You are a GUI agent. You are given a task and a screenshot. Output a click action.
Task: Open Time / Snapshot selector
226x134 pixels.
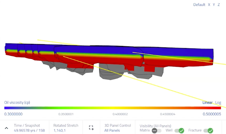(29, 128)
